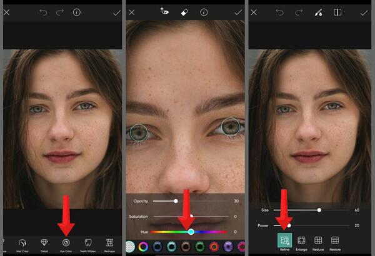
Task: Select the left eye circle marker
Action: pyautogui.click(x=139, y=132)
